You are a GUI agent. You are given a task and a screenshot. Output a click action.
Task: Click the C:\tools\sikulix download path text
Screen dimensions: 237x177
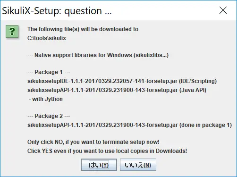[x=47, y=38]
